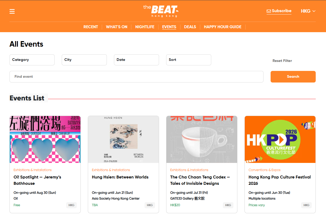
Task: Click the Conventions & Expos category link
Action: point(265,170)
